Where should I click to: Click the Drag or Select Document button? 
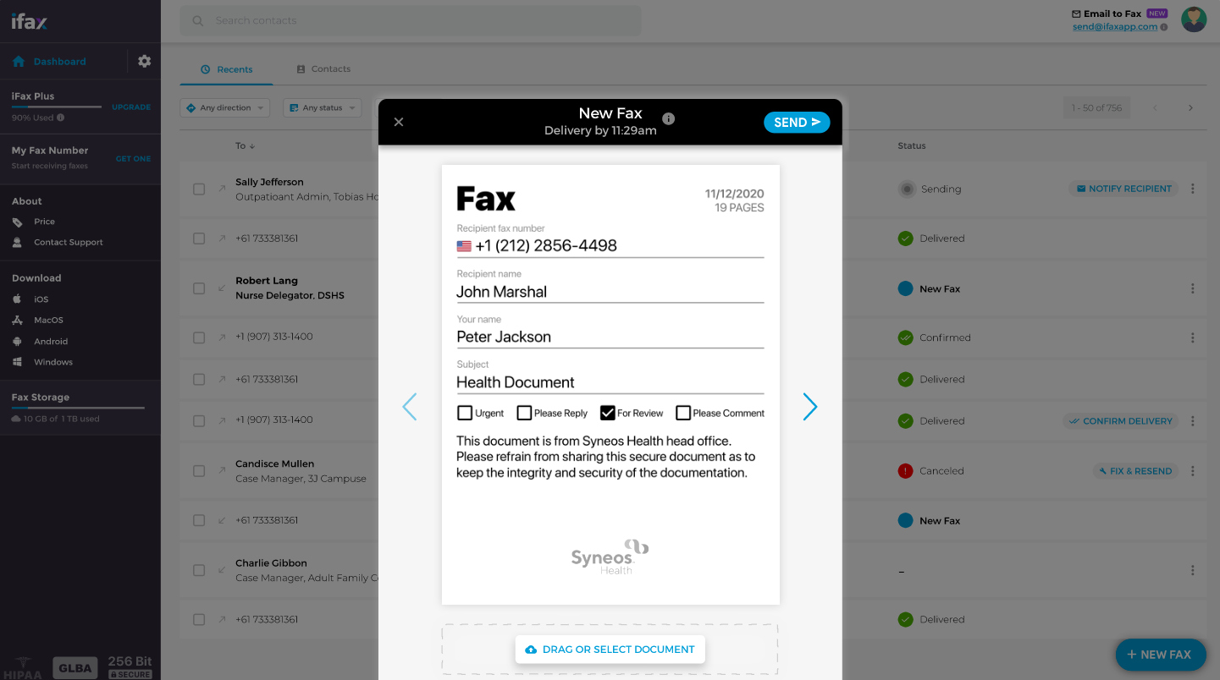click(610, 650)
